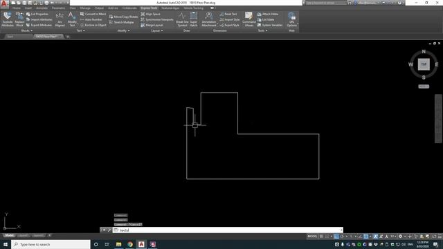Choose the Export Attributes tool
443x249 pixels.
(39, 25)
